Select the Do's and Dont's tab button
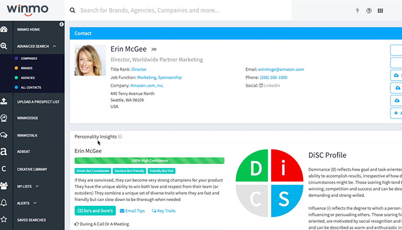Viewport: 402px width, 230px height. [x=95, y=211]
